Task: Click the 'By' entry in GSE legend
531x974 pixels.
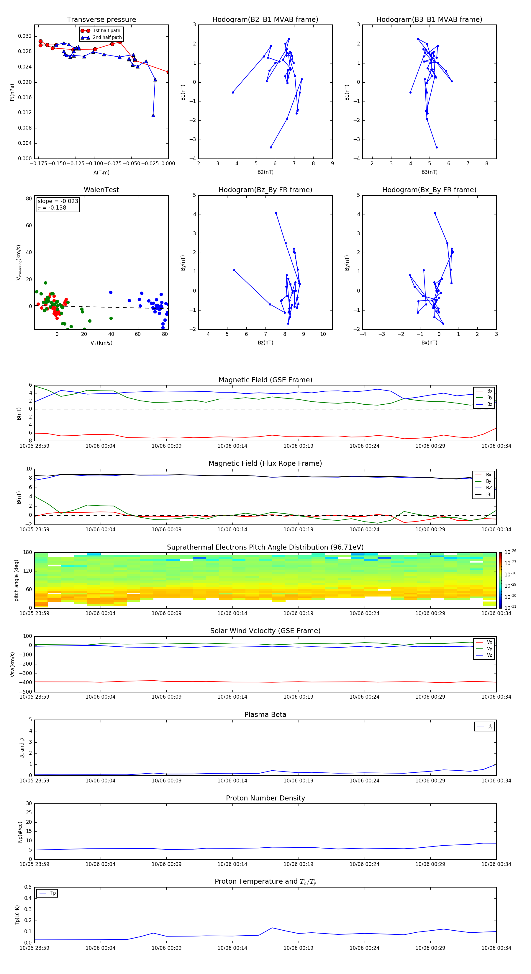Action: [484, 398]
